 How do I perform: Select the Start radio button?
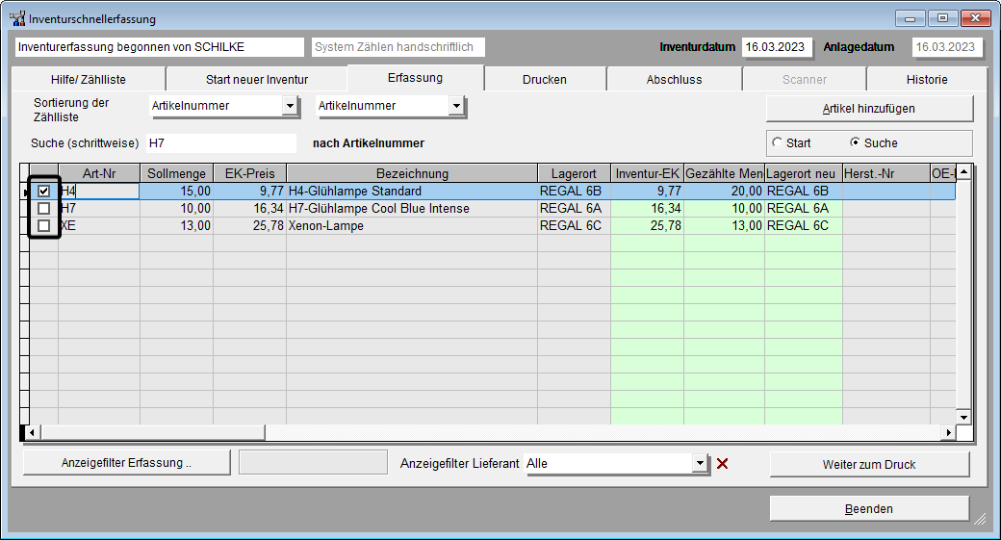pos(777,143)
